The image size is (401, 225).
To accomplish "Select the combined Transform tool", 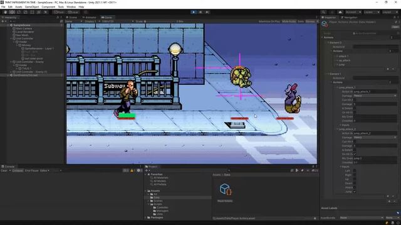I will point(39,12).
